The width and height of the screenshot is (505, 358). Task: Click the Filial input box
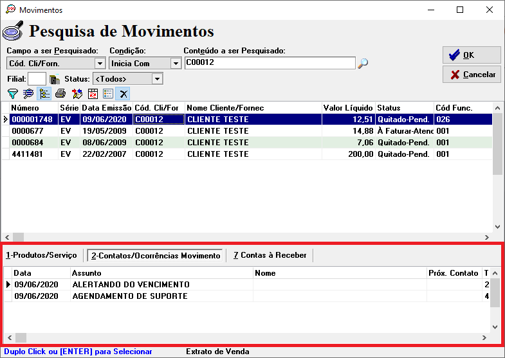[37, 79]
